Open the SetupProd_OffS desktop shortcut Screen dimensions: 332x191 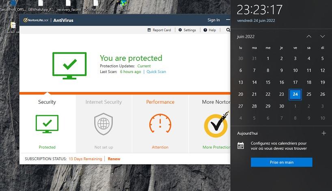coord(13,6)
